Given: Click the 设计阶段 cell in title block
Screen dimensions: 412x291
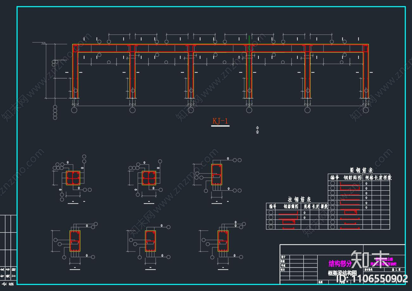Looking at the screenshot, I should 368,270.
